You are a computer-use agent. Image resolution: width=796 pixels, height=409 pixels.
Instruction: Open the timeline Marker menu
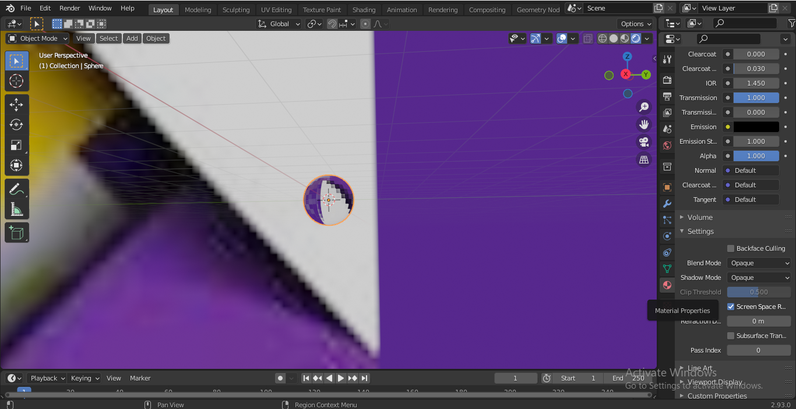pyautogui.click(x=140, y=378)
